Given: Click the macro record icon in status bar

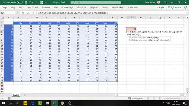Looking at the screenshot, I should pos(9,99).
